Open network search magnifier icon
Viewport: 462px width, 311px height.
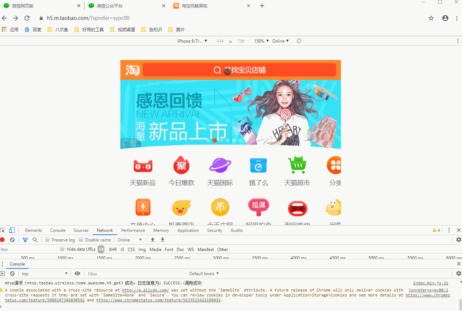pos(35,240)
